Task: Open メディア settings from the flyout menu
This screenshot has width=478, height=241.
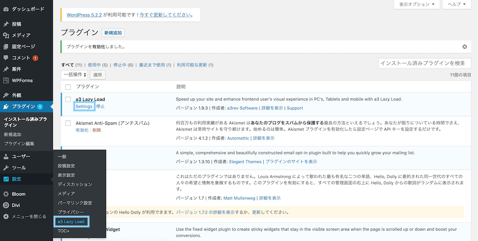Action: click(66, 194)
